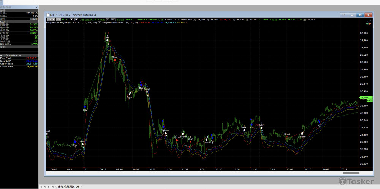Image resolution: width=380 pixels, height=189 pixels.
Task: Click the chart trading arrows icon at top right
Action: coord(368,23)
